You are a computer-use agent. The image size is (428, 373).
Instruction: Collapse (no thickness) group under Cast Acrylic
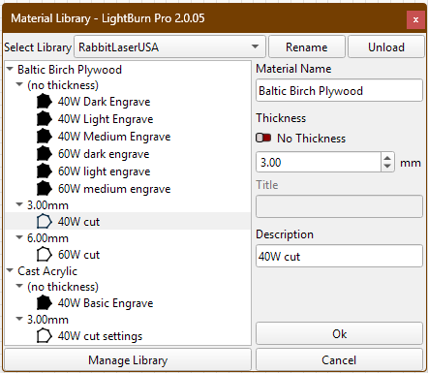pyautogui.click(x=19, y=286)
